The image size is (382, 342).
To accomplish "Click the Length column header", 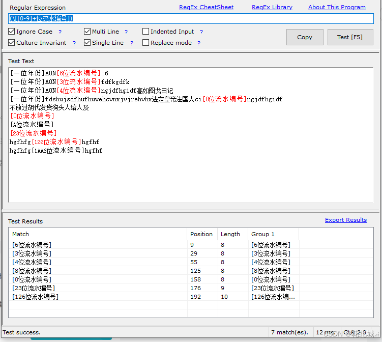I will pyautogui.click(x=232, y=234).
